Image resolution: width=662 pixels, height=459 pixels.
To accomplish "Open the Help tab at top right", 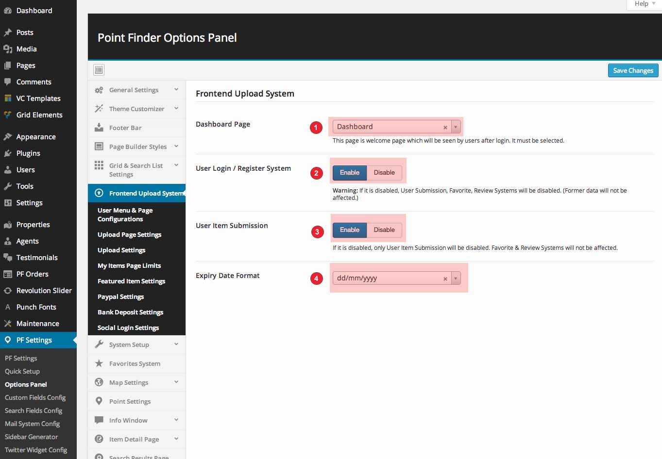I will click(644, 4).
